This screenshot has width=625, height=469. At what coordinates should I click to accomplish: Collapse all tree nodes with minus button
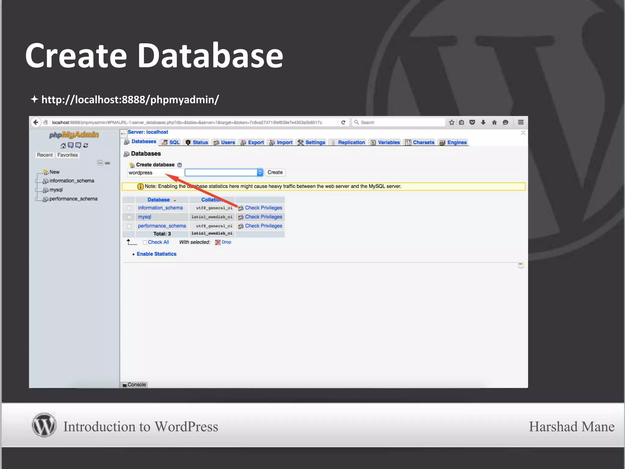coord(100,163)
